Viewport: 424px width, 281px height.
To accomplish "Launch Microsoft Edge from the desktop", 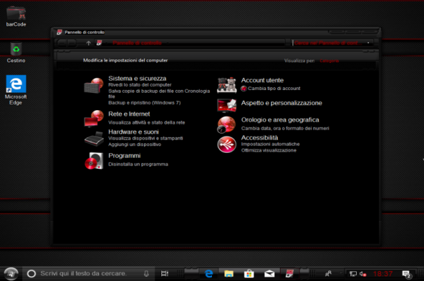I will (16, 90).
